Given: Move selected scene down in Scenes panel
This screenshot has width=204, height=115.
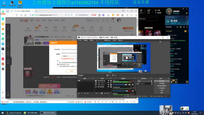Looking at the screenshot, I should (x=88, y=93).
